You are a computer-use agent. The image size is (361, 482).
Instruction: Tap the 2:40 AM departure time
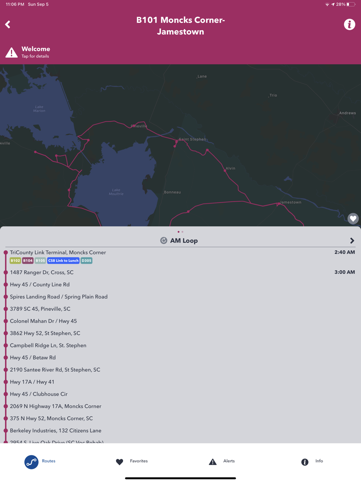click(x=344, y=252)
